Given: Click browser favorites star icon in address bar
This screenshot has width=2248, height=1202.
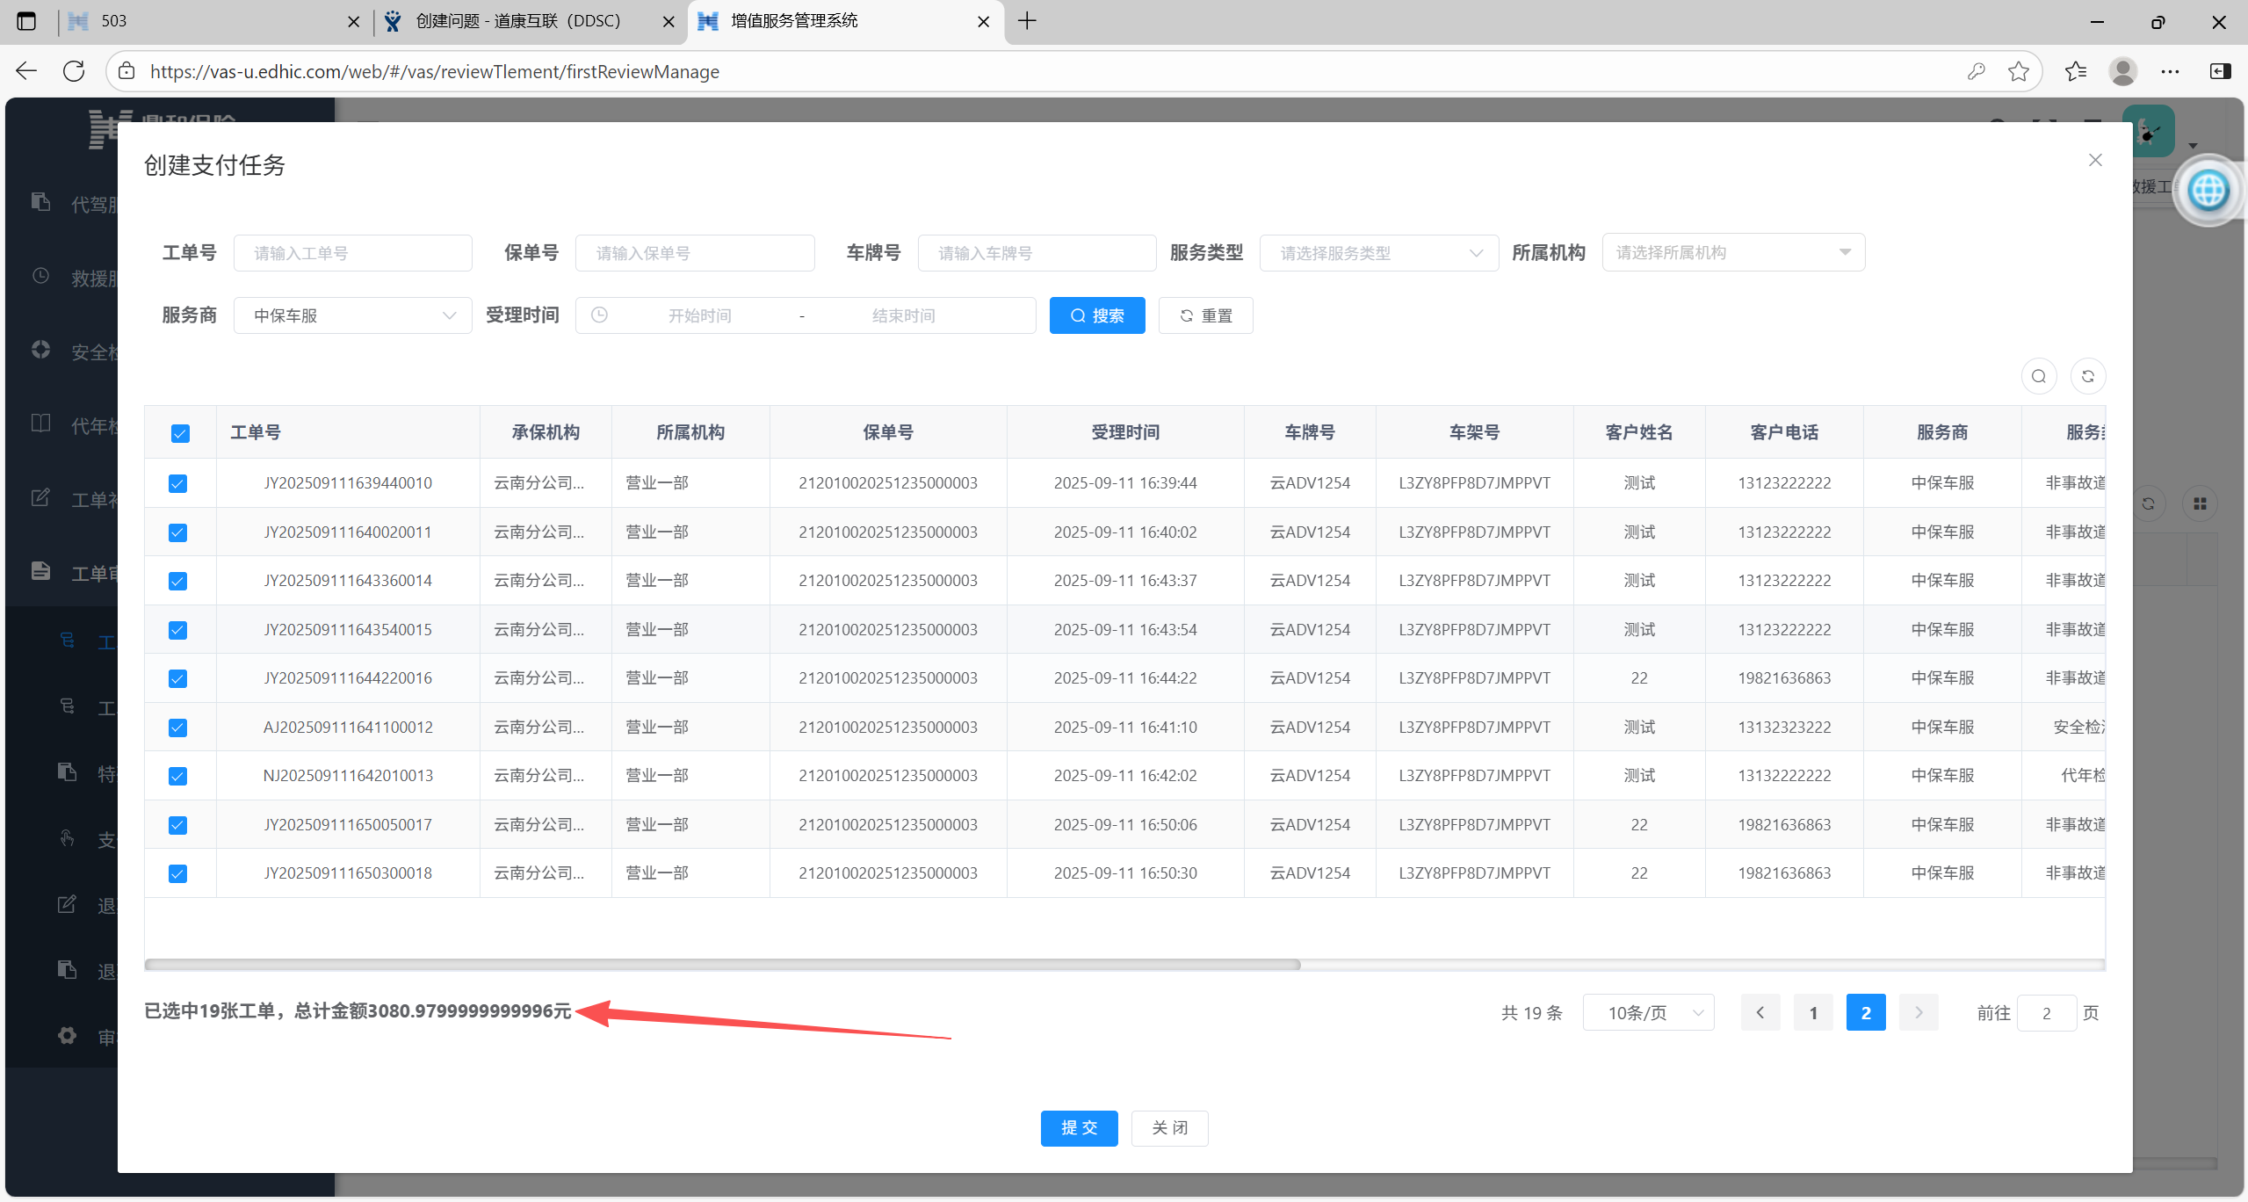Looking at the screenshot, I should [x=2018, y=72].
